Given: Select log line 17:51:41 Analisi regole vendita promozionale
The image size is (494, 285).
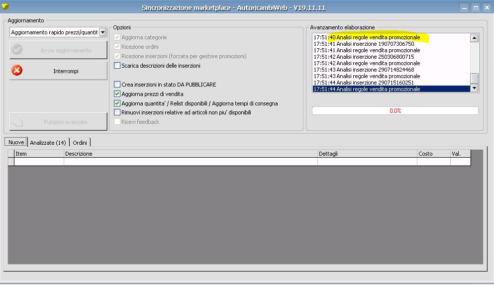Looking at the screenshot, I should tap(392, 50).
